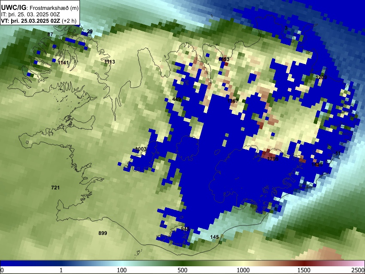Select the initial time line "IT: þri. 25. 03. 2025 00Z"

click(30, 15)
